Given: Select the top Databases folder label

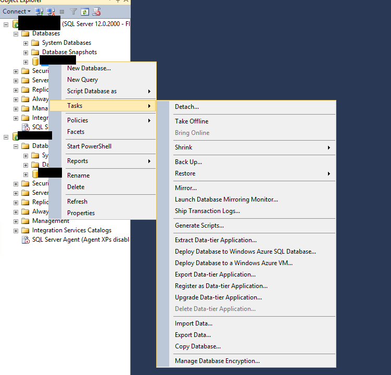Looking at the screenshot, I should coord(46,33).
